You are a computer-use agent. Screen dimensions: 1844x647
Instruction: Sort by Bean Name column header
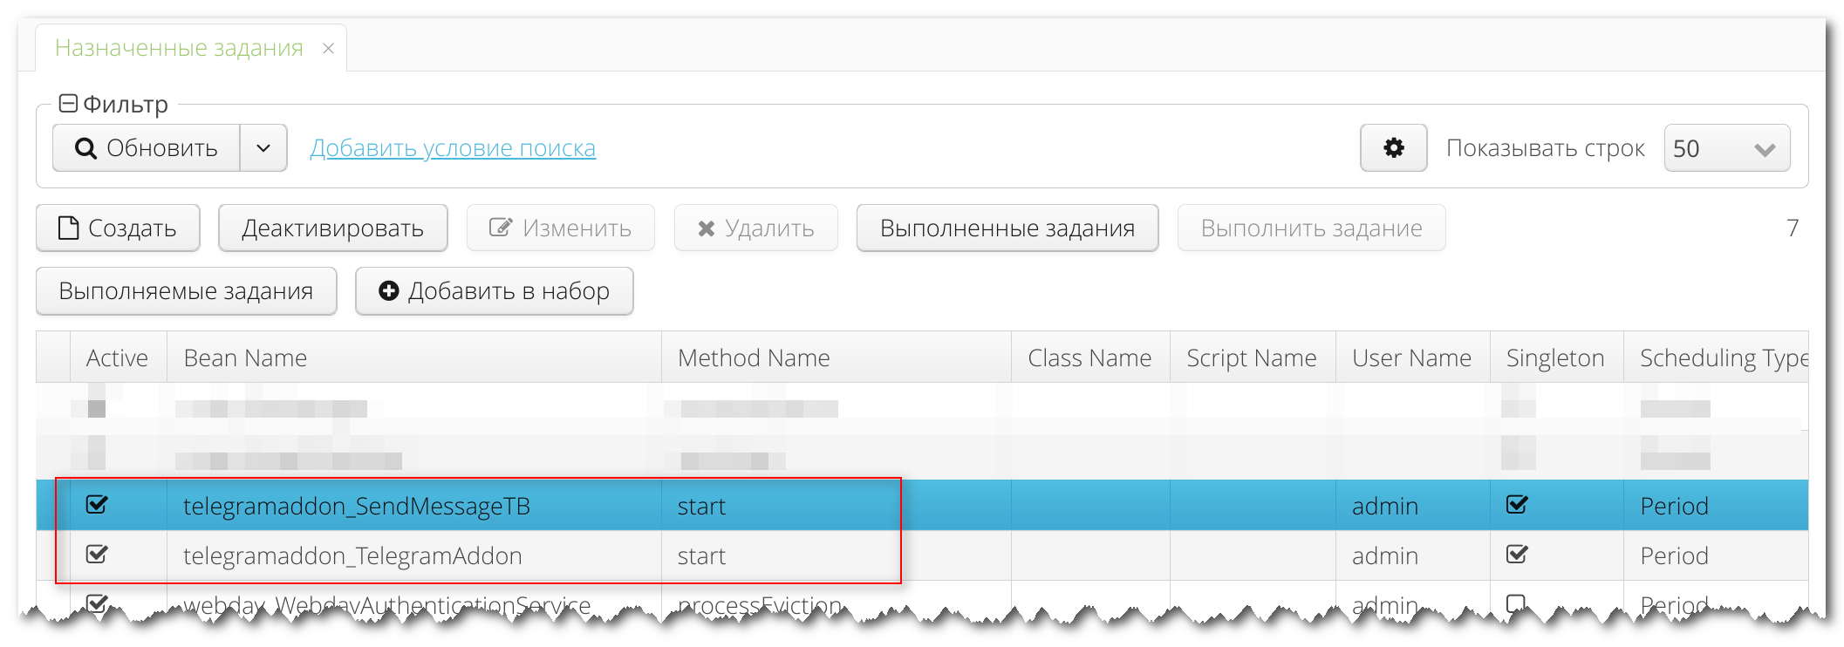[x=245, y=358]
